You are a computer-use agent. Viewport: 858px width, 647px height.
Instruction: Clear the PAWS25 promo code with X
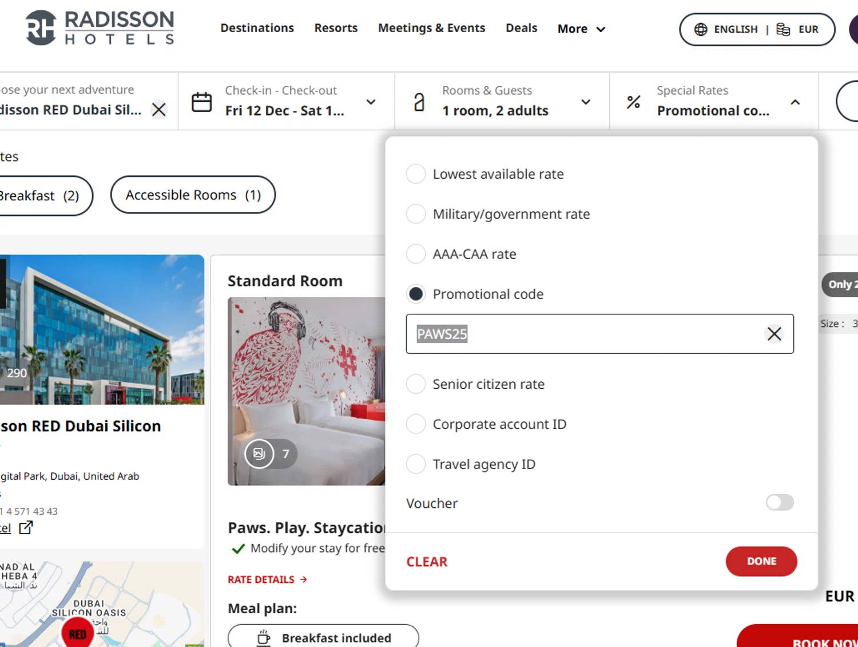[x=774, y=334]
